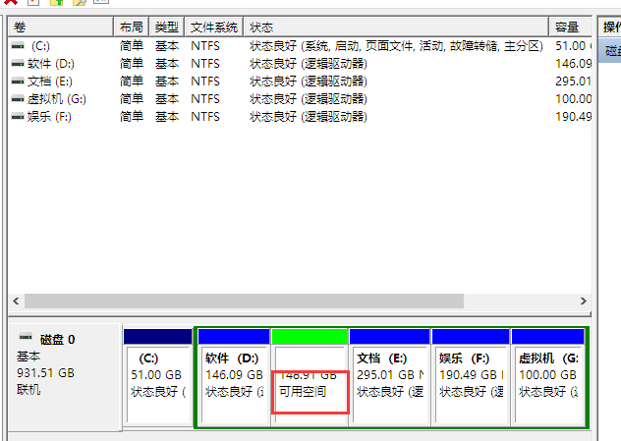Click the horizontal scrollbar right arrow
Image resolution: width=621 pixels, height=441 pixels.
tap(584, 301)
